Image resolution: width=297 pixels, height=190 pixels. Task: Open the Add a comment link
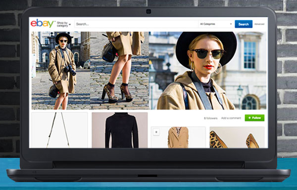pyautogui.click(x=231, y=118)
